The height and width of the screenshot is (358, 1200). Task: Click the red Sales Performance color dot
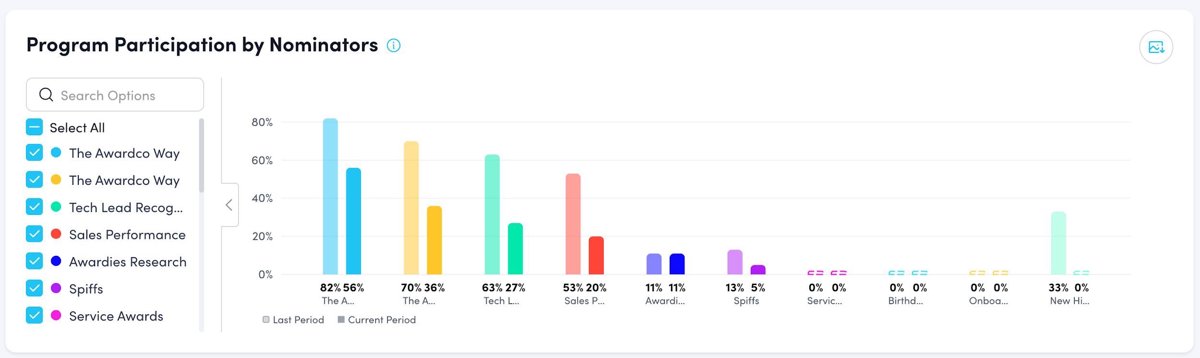coord(56,234)
